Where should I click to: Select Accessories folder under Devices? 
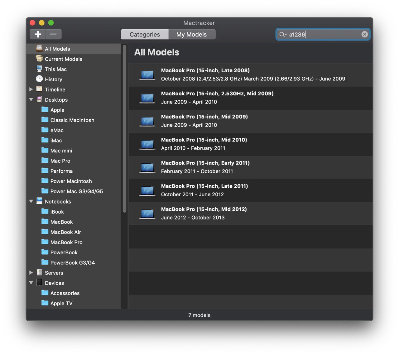coord(74,293)
